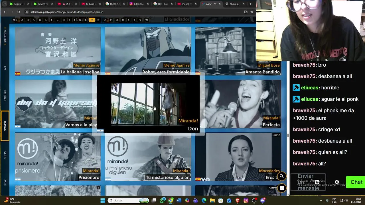This screenshot has width=365, height=205.
Task: Select Spanish playlist sidebar tab
Action: tap(5, 126)
